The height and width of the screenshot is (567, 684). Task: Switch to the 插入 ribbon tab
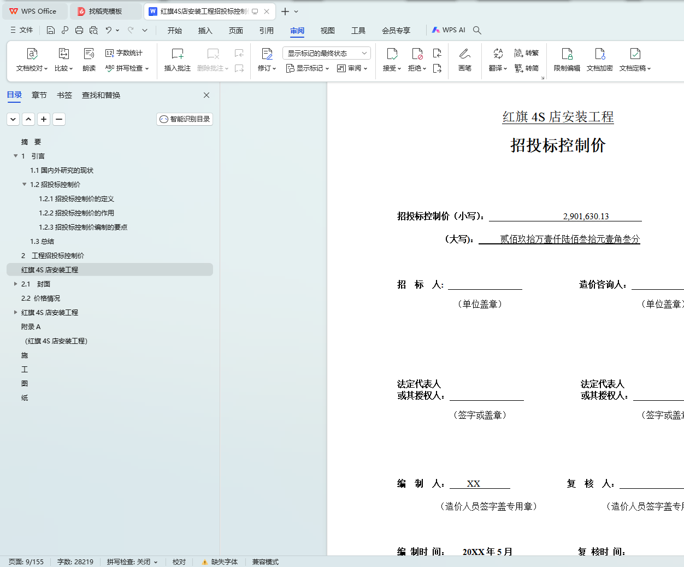tap(205, 31)
